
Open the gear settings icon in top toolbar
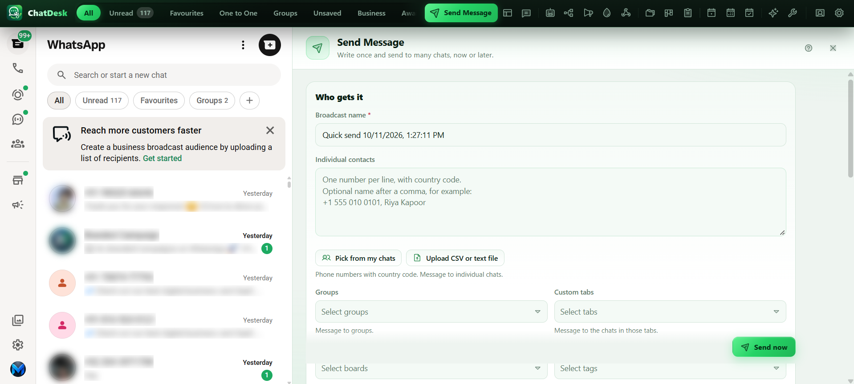(839, 13)
